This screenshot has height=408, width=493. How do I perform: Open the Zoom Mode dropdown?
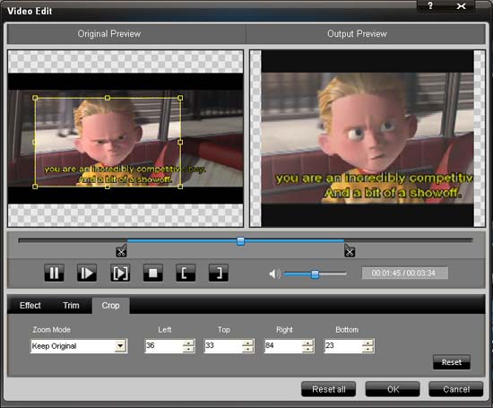[x=120, y=346]
